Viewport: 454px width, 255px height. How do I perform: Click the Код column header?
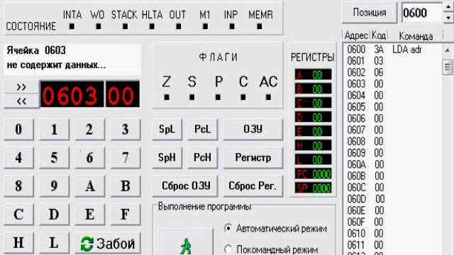379,35
